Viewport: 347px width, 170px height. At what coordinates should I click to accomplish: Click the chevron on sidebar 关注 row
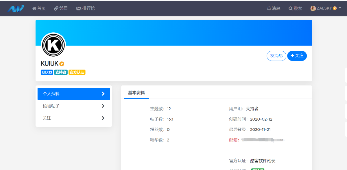pos(103,118)
